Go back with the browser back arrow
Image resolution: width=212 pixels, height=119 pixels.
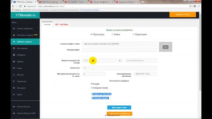tap(13, 6)
